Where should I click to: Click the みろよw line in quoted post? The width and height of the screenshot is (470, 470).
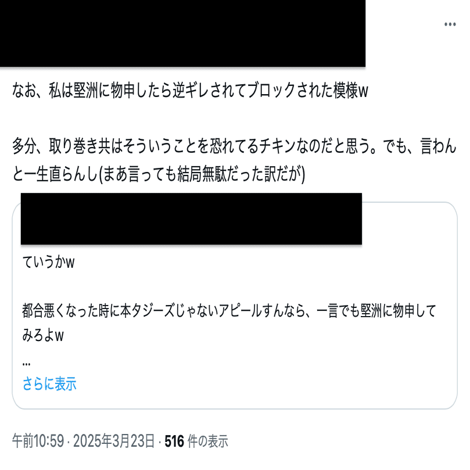point(43,335)
